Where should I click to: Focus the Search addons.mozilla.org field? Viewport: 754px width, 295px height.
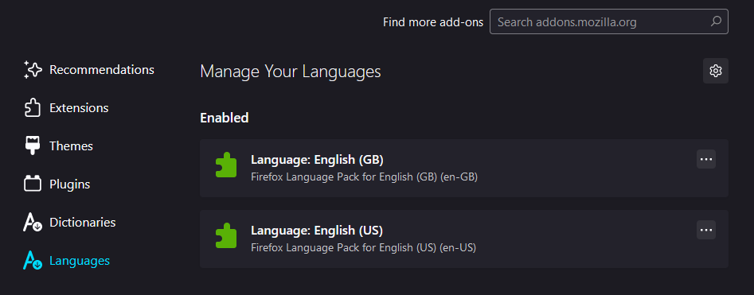click(609, 21)
